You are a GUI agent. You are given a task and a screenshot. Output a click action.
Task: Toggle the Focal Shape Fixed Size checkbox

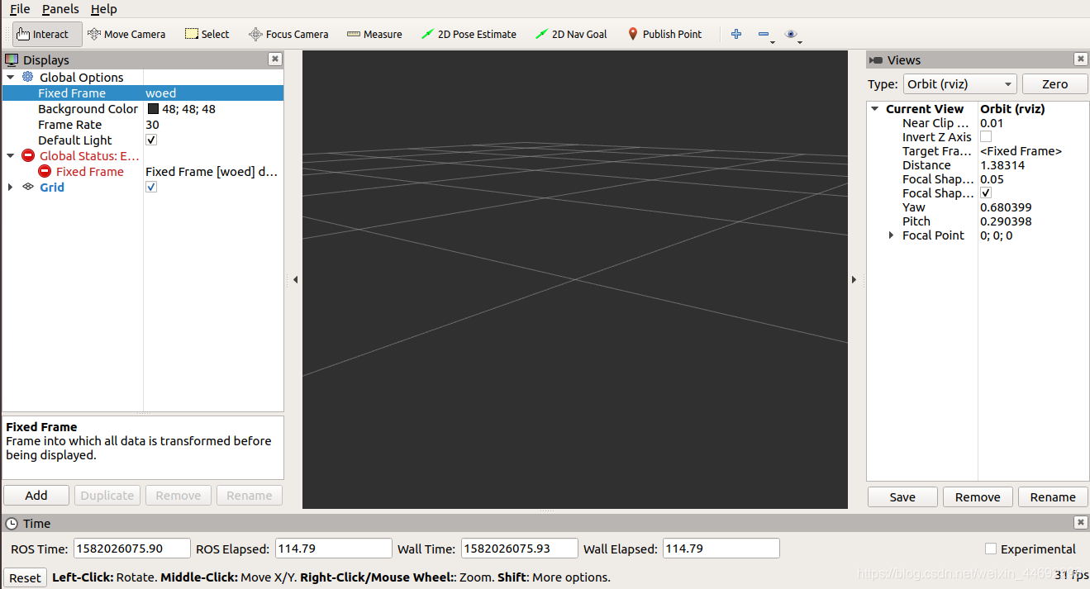pos(986,193)
